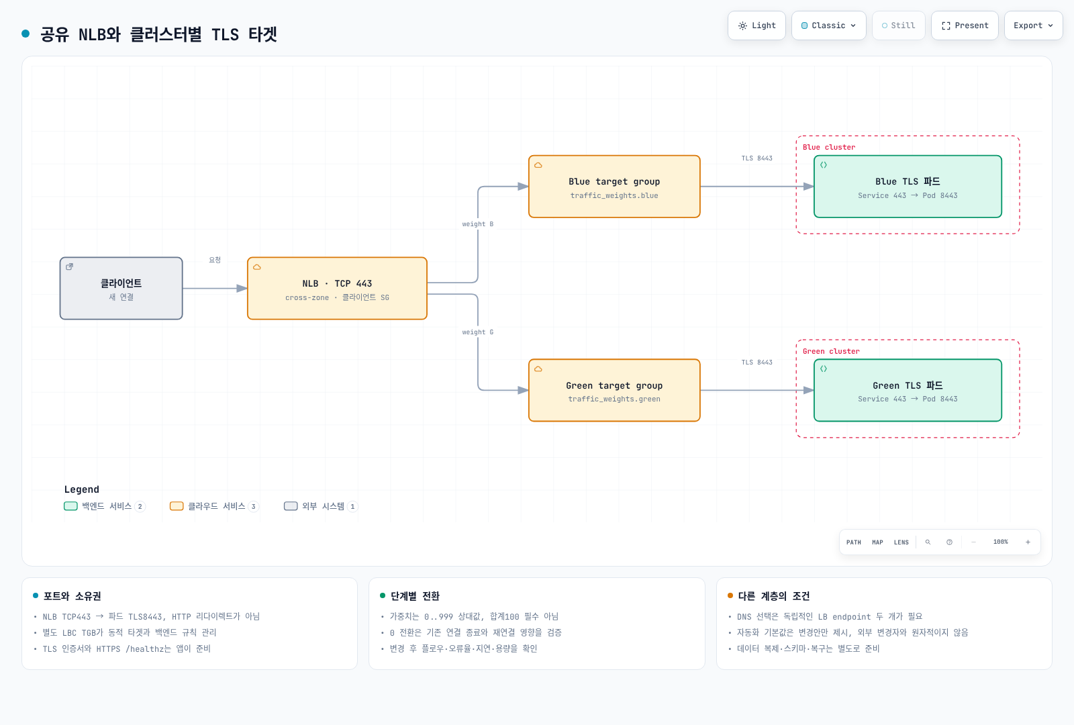The width and height of the screenshot is (1074, 725).
Task: Toggle 외부 시스템 legend filter
Action: (x=321, y=506)
